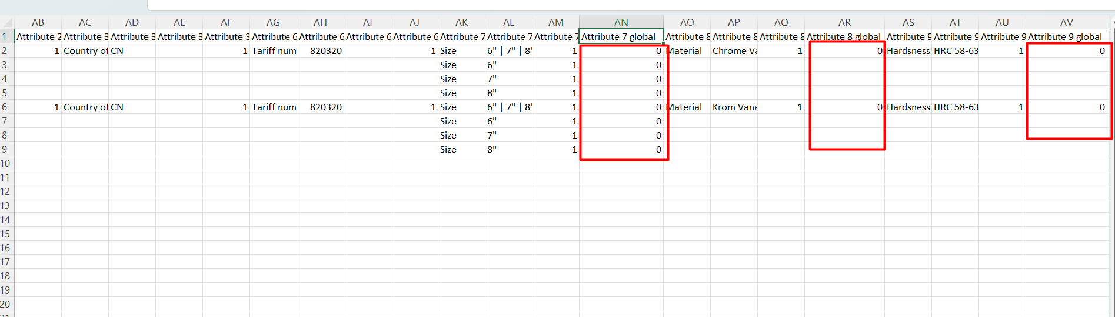Screen dimensions: 1115x317
Task: Select column header AB
Action: (x=38, y=22)
